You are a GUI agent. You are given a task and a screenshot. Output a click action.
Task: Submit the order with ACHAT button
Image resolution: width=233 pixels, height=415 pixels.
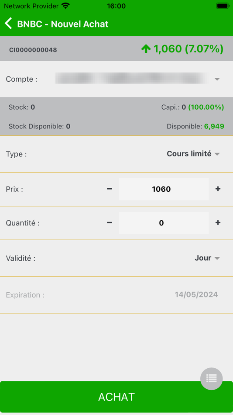coord(116,397)
